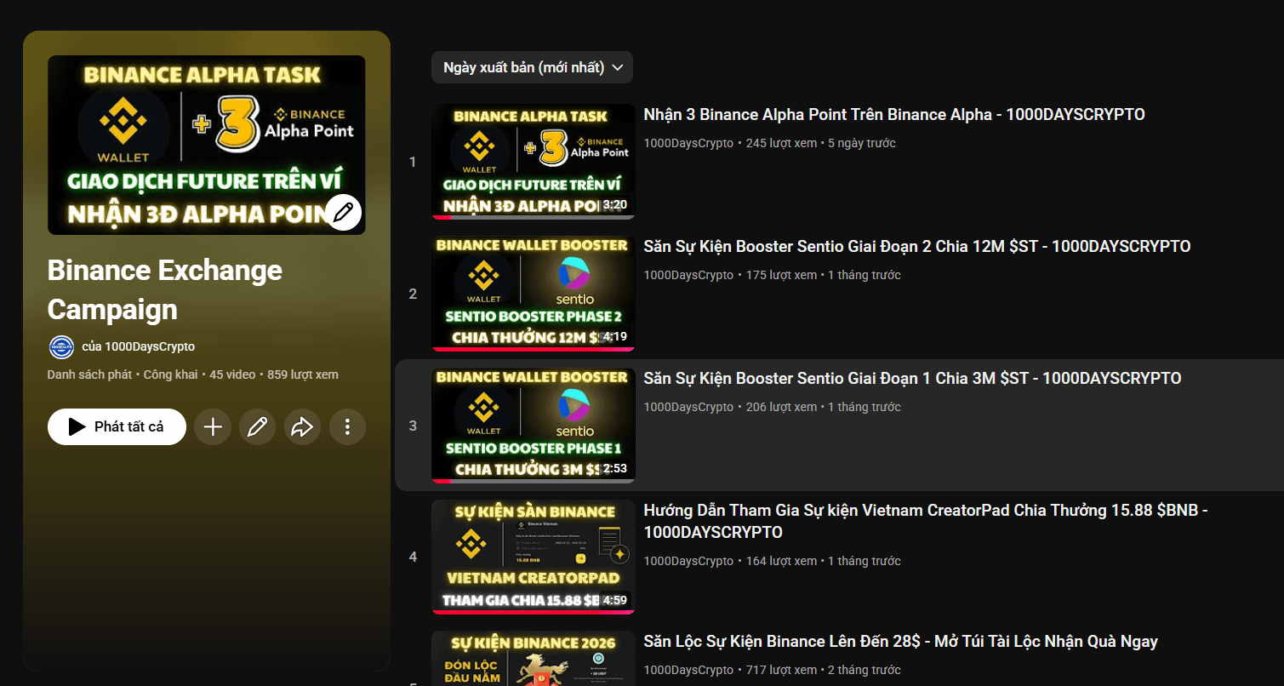Click '164 lượt xem' view count text

coord(781,561)
